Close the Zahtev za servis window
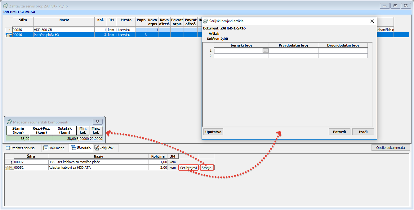The height and width of the screenshot is (210, 414). (405, 6)
